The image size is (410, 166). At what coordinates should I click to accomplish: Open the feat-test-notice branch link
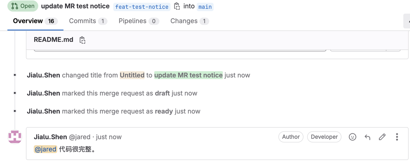coord(142,7)
